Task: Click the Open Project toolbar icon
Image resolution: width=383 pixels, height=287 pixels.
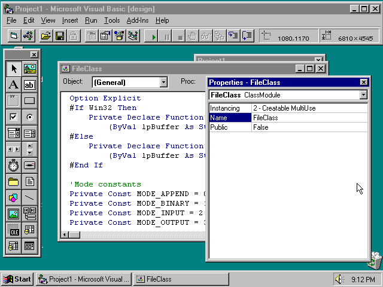Action: 45,36
